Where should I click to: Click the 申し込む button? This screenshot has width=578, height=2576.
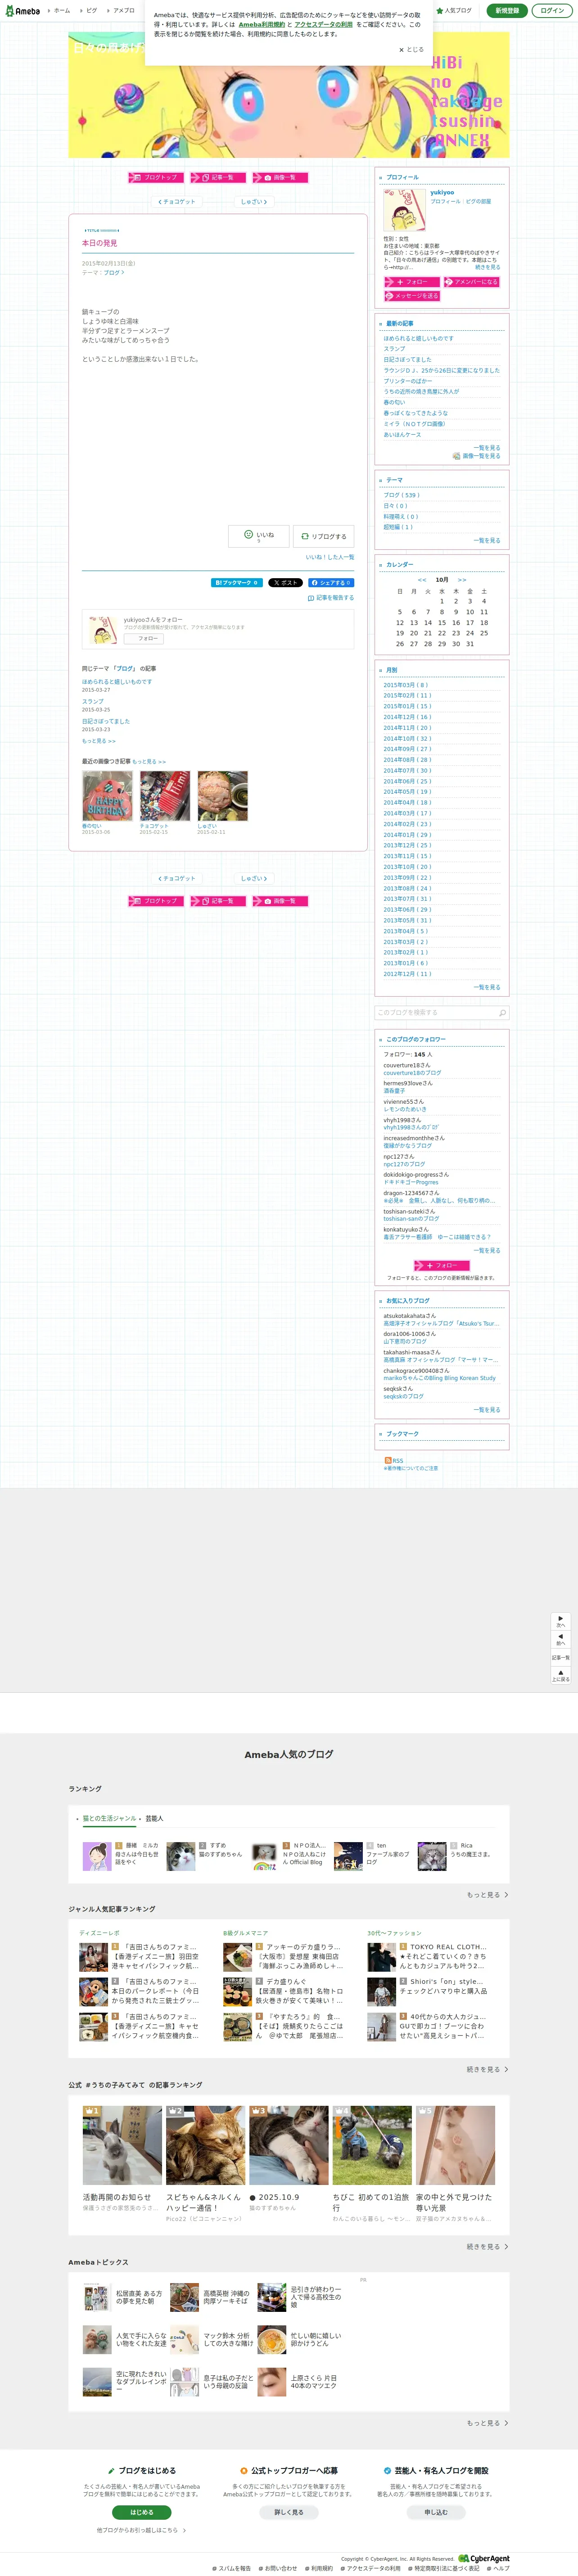click(x=436, y=2512)
